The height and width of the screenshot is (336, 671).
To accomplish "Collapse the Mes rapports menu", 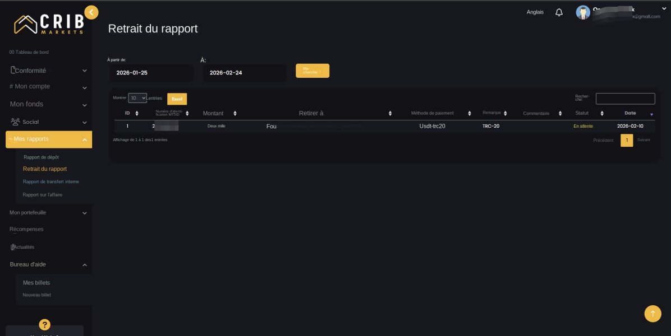I will [x=48, y=139].
